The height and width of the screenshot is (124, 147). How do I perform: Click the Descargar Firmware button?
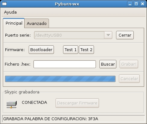[77, 103]
